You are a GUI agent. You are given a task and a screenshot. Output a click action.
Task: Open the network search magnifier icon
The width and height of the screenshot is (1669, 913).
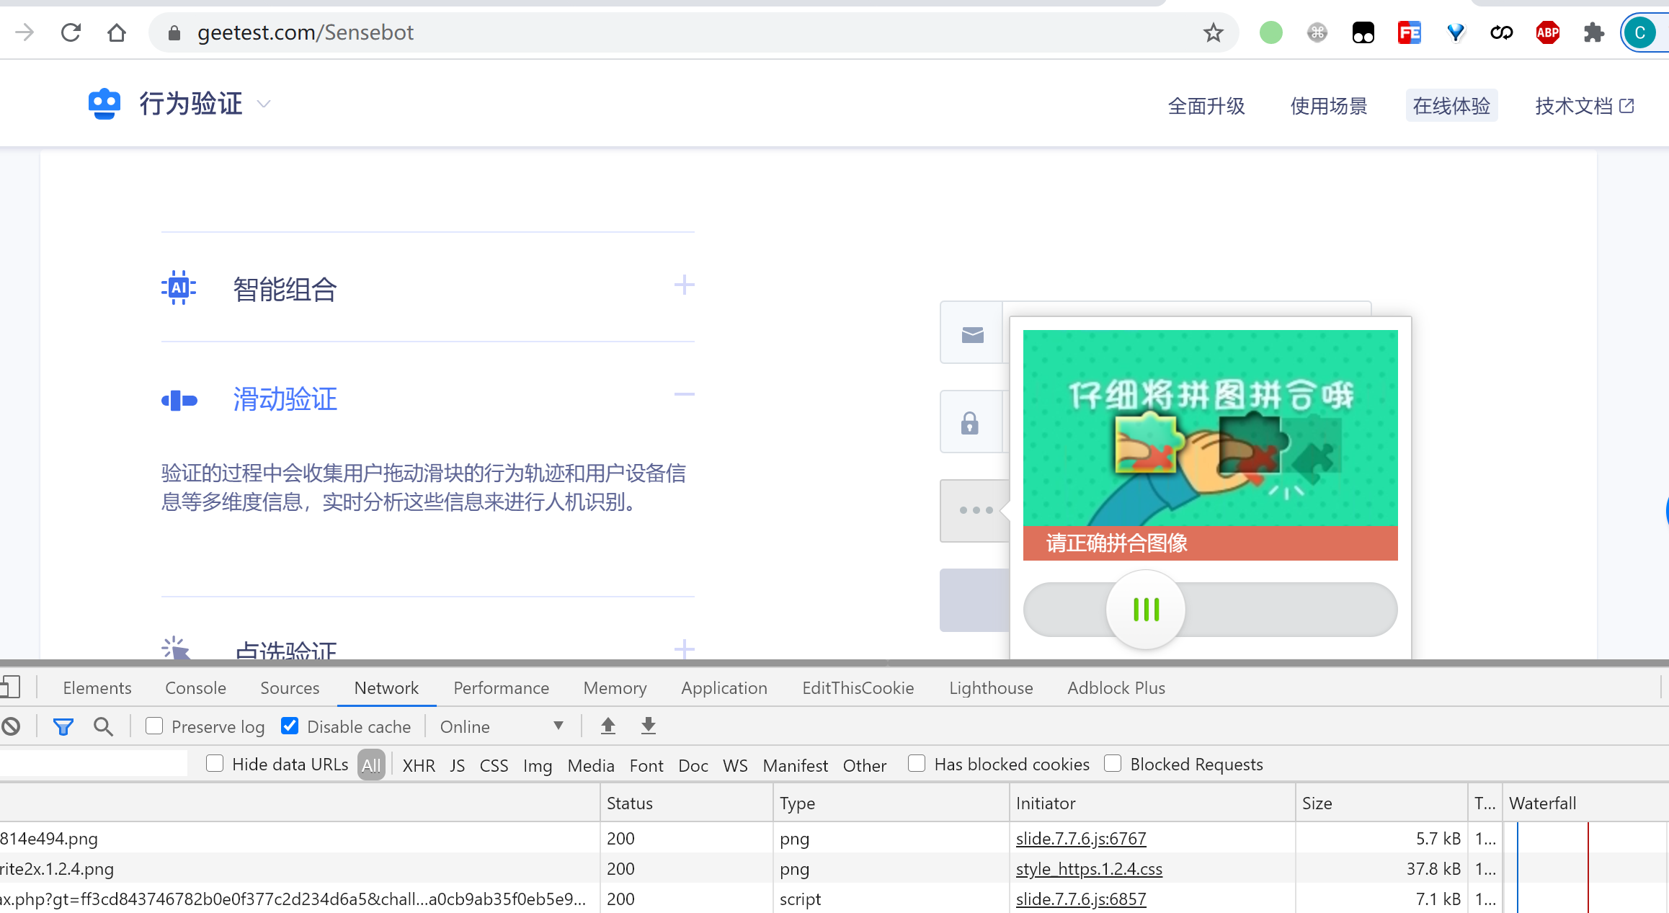103,726
